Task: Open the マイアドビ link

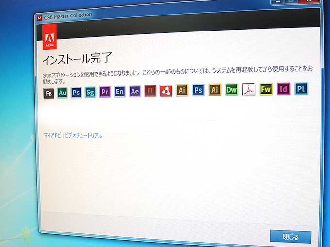Action: pos(52,135)
